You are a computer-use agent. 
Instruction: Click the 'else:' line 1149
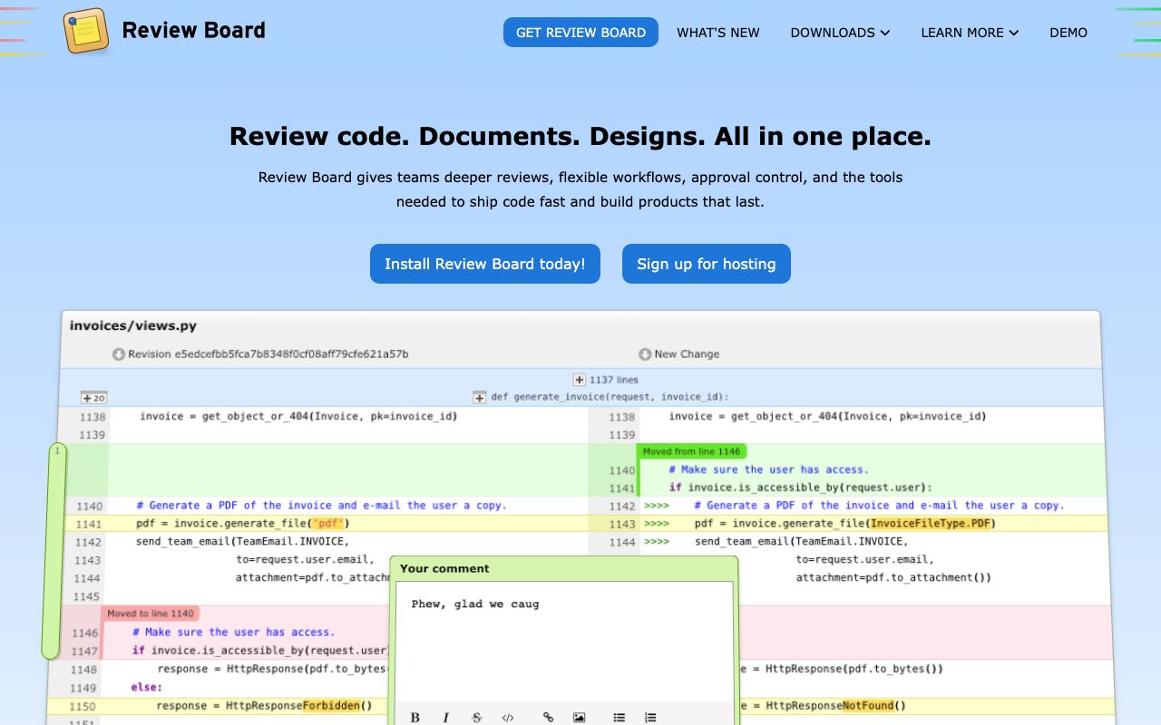145,687
